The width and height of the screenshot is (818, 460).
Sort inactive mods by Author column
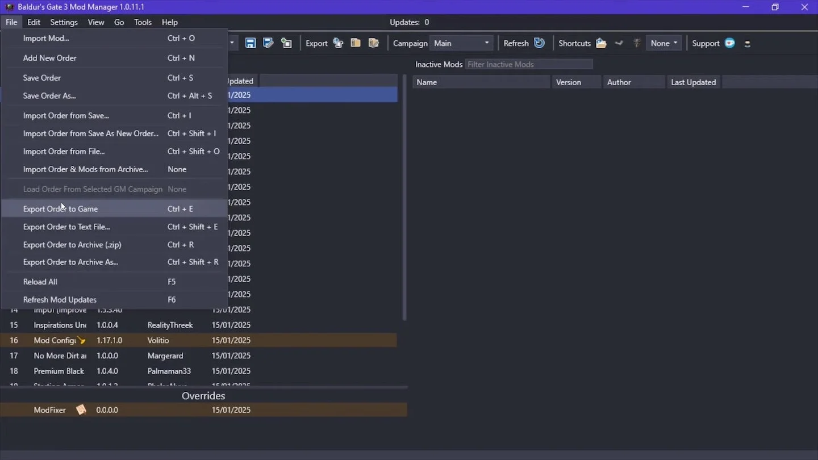pyautogui.click(x=634, y=82)
